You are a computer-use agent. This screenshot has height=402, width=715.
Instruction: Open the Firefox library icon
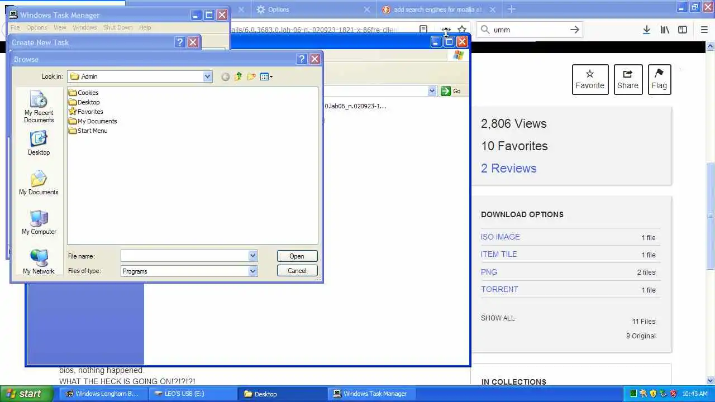click(x=665, y=30)
